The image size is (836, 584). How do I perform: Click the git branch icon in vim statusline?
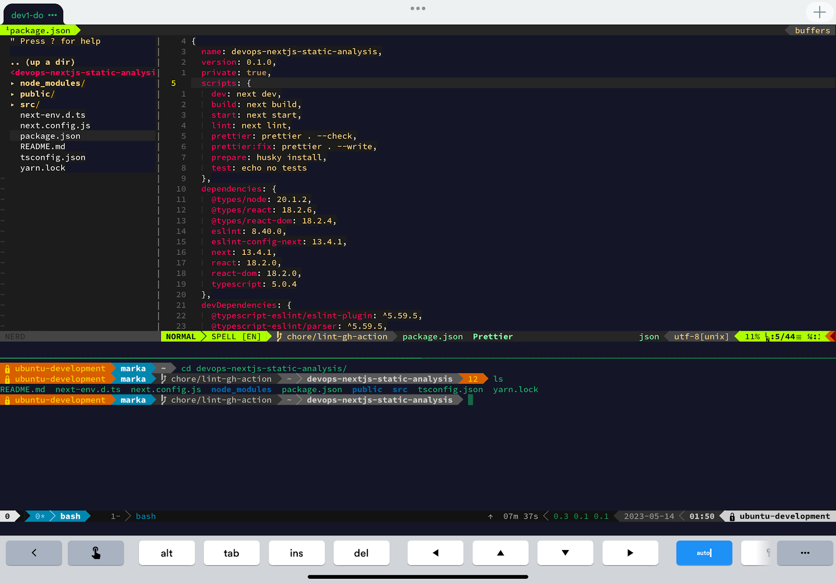point(280,336)
